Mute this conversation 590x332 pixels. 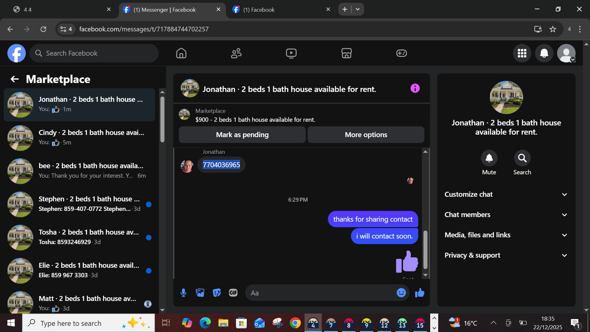[489, 158]
